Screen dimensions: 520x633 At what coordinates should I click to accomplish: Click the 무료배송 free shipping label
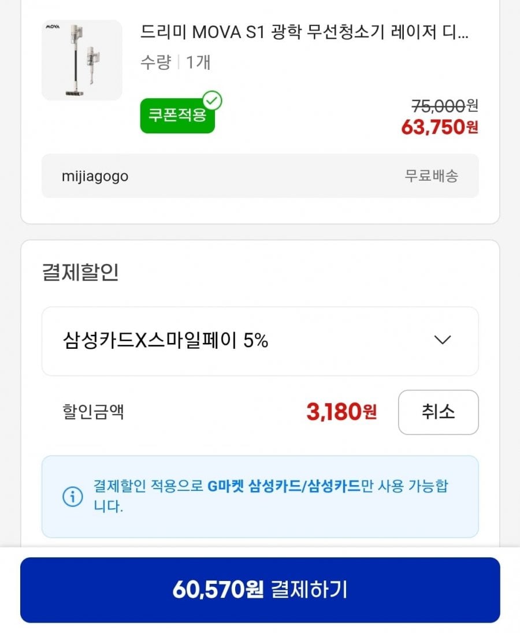tap(431, 176)
